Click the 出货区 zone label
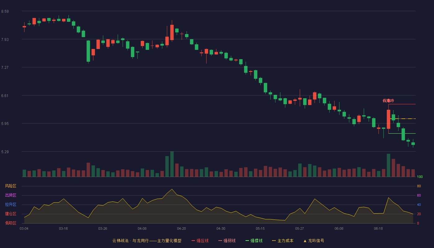 click(x=11, y=195)
